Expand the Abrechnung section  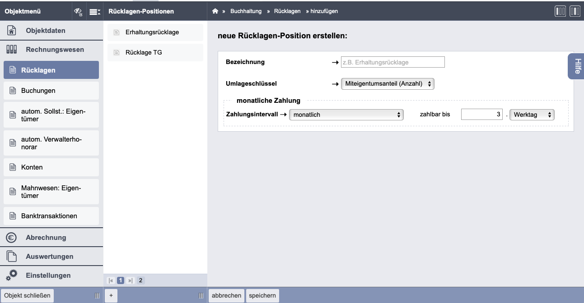click(x=46, y=237)
